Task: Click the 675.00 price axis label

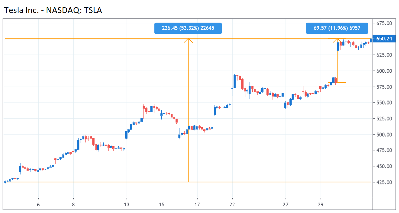Action: click(x=384, y=23)
